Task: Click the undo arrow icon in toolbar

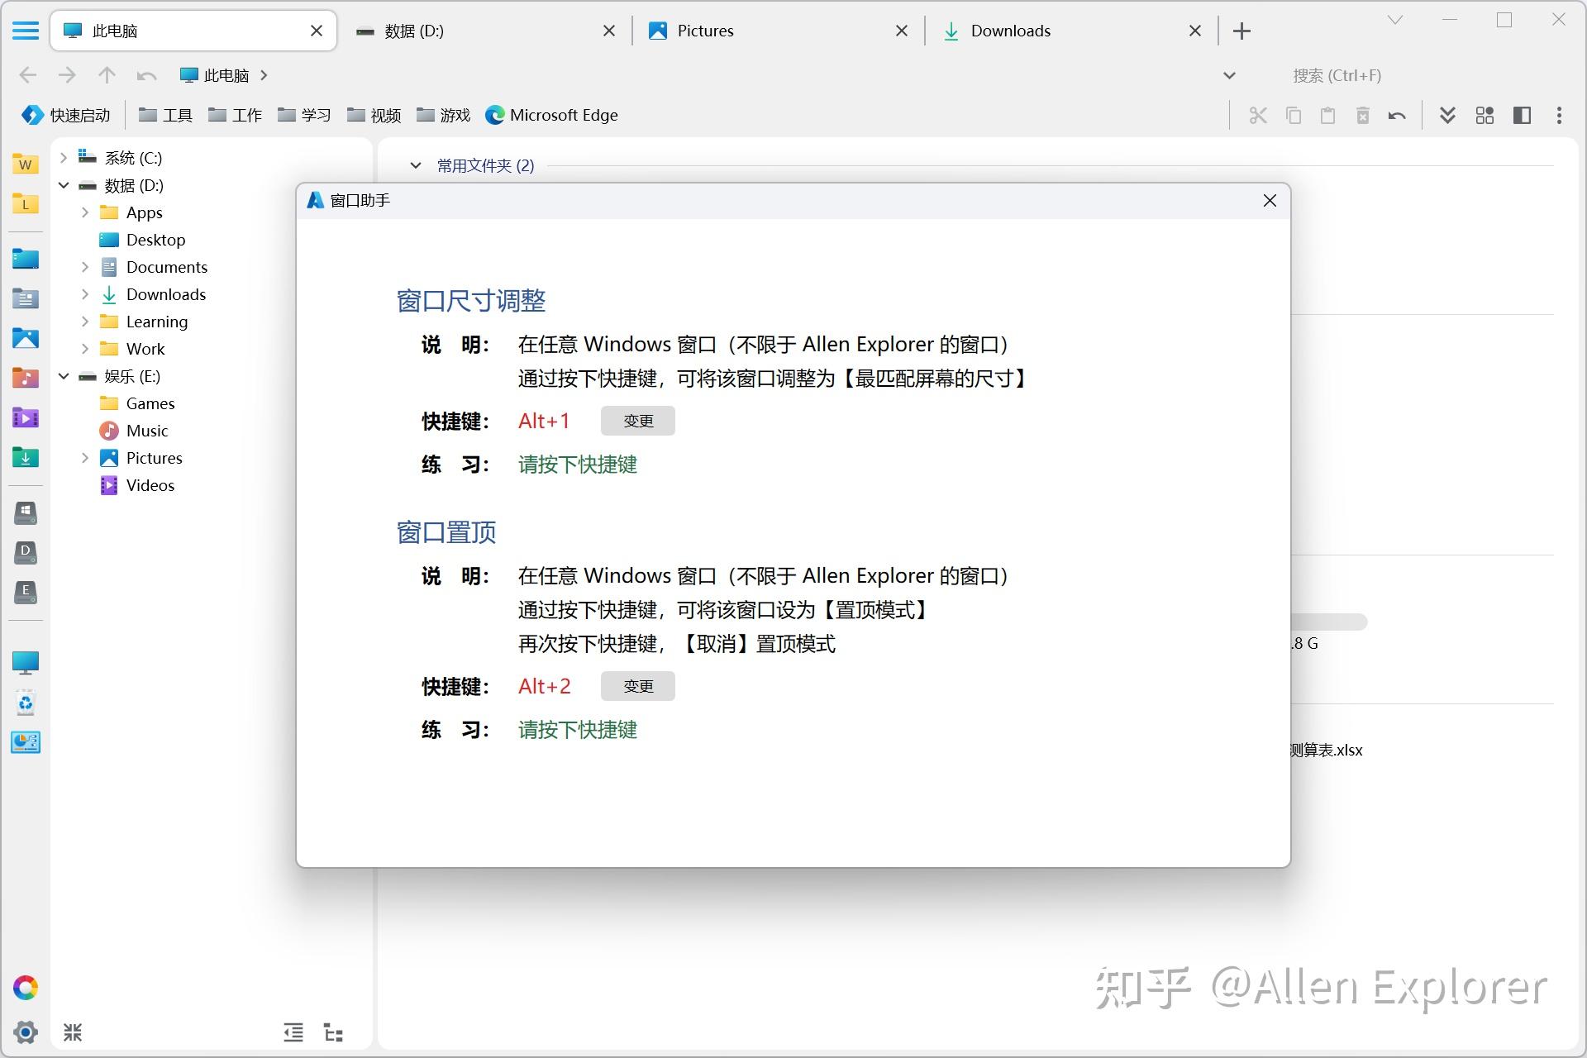Action: click(x=1397, y=115)
